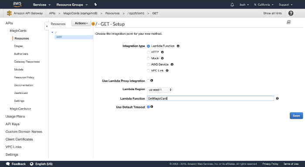Image resolution: width=305 pixels, height=167 pixels.
Task: Open Stages in the sidebar
Action: click(18, 46)
